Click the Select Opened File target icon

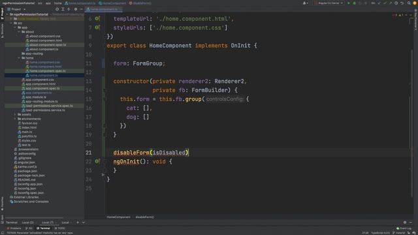click(57, 9)
